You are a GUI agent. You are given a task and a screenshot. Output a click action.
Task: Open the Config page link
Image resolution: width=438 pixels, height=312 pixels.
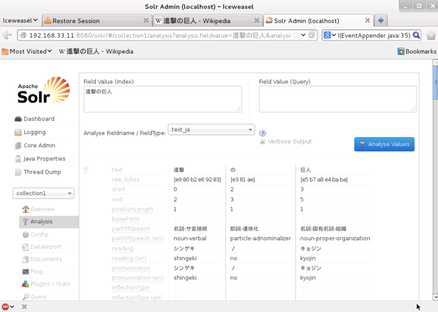click(x=39, y=234)
